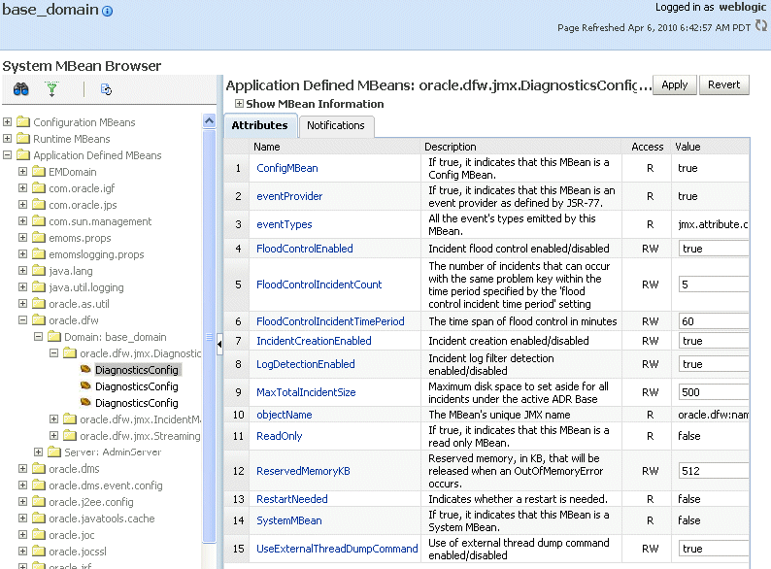Expand Runtime MBeans node

(7, 138)
